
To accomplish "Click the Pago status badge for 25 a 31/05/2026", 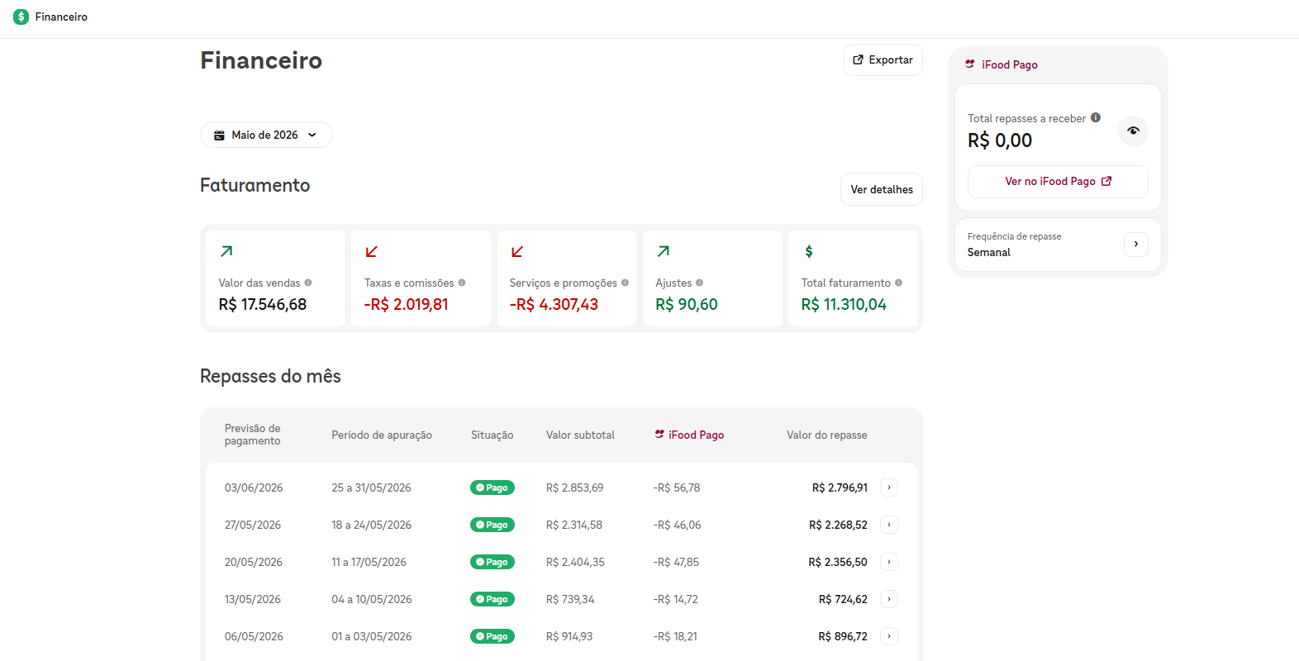I will pos(492,487).
